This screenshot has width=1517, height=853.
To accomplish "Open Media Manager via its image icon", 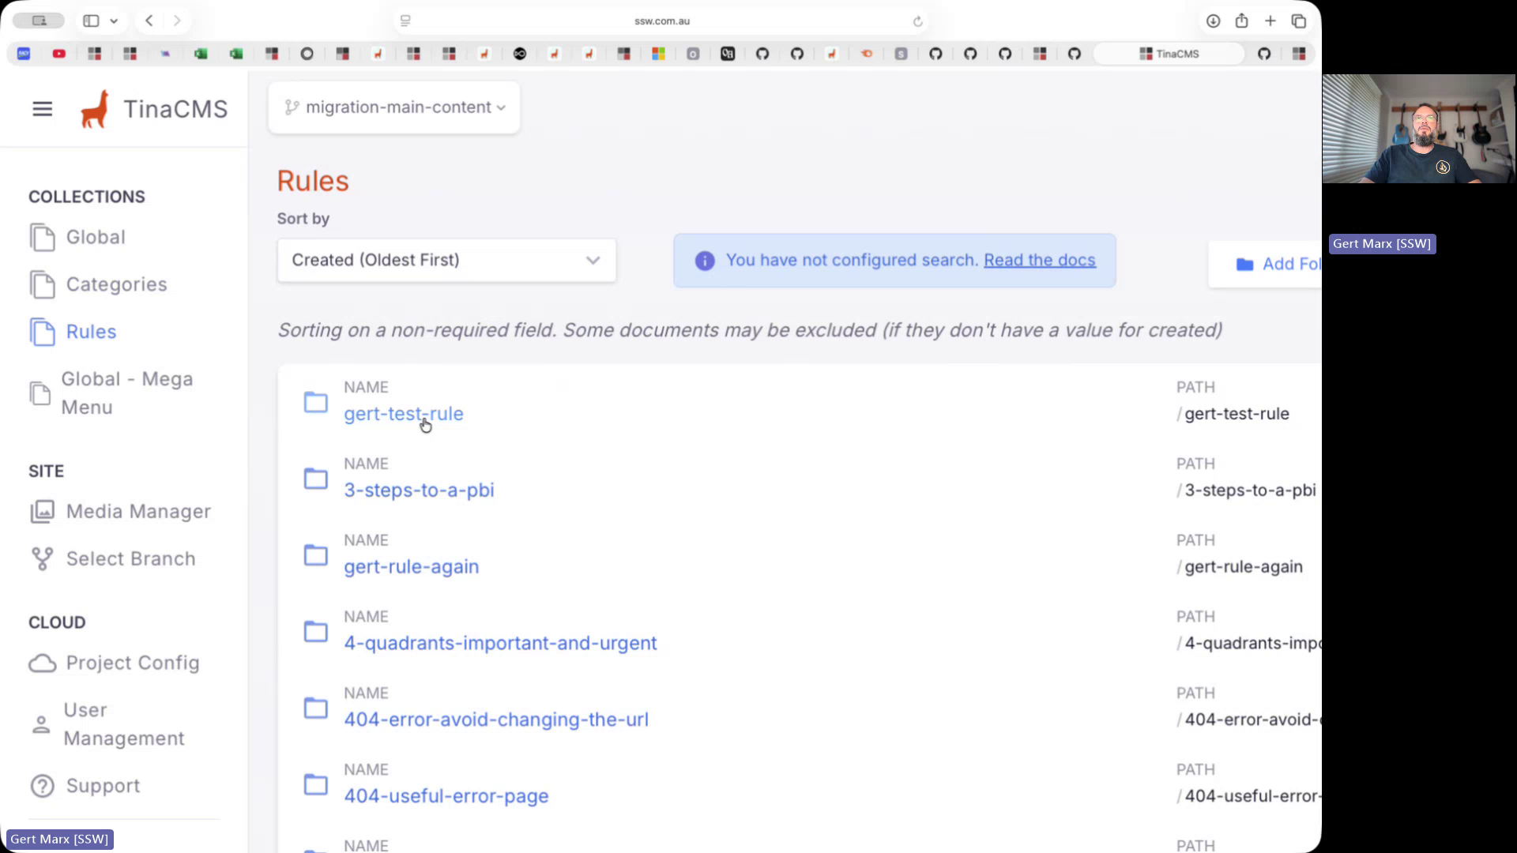I will (x=42, y=512).
